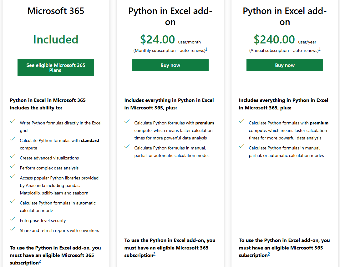This screenshot has height=267, width=340.
Task: Click checkmark beside premium compute in monthly plan
Action: coord(127,121)
